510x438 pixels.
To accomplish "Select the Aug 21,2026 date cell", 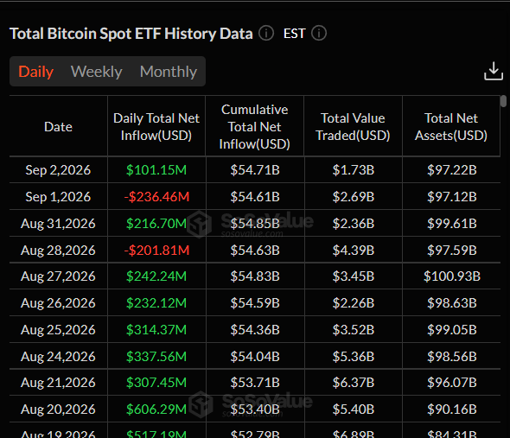I will (58, 383).
